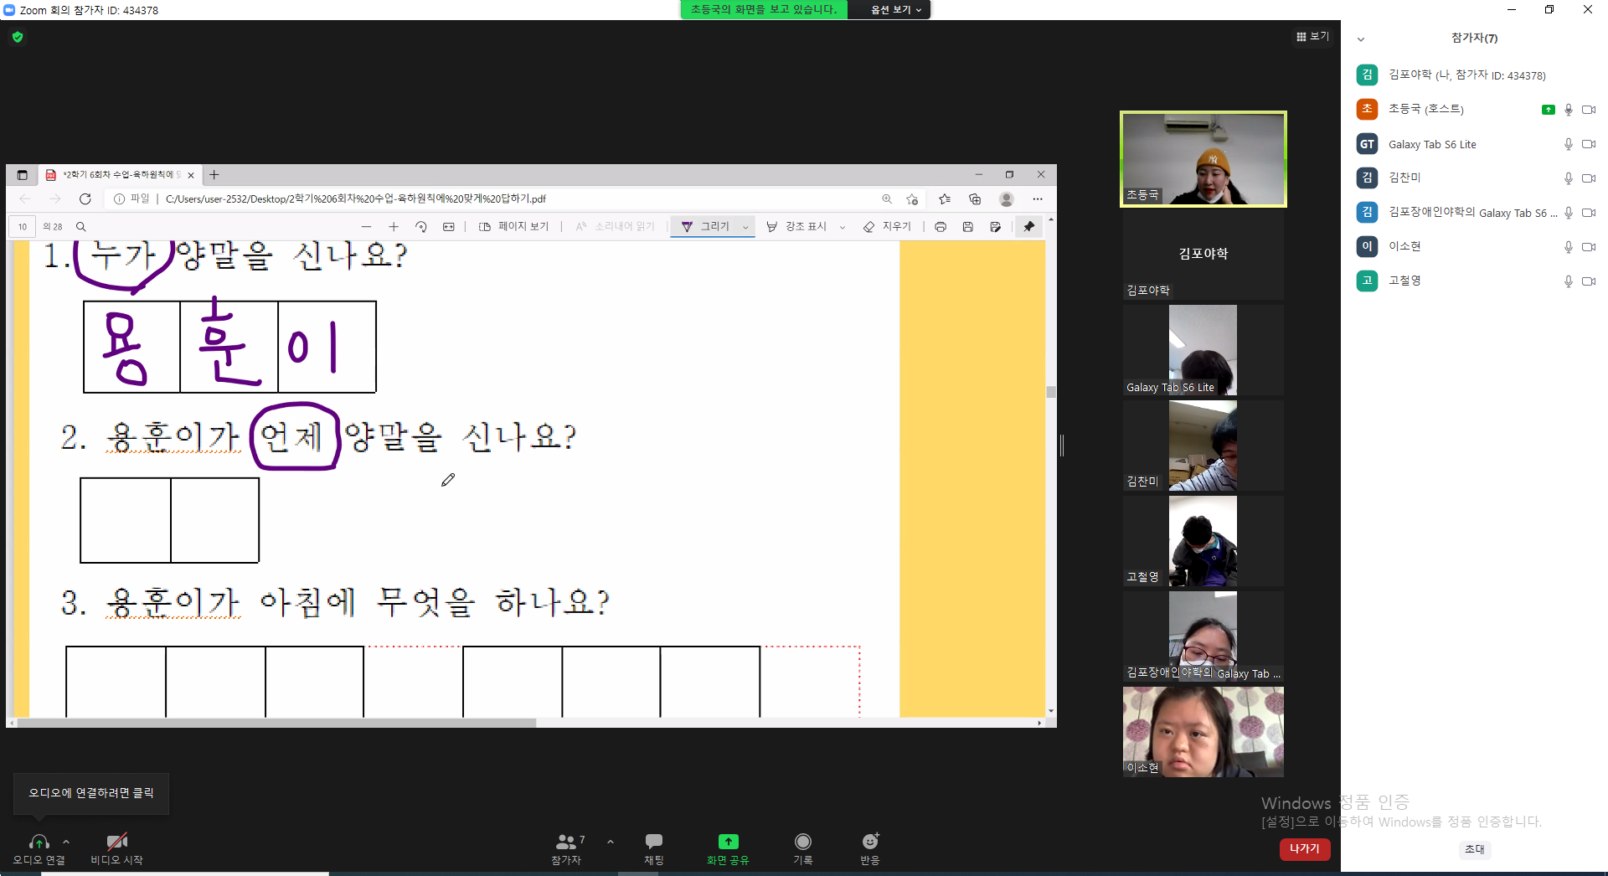Open collections icon in browser toolbar

click(975, 198)
